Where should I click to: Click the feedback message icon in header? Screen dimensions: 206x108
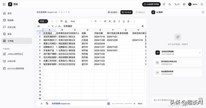[x=164, y=4]
